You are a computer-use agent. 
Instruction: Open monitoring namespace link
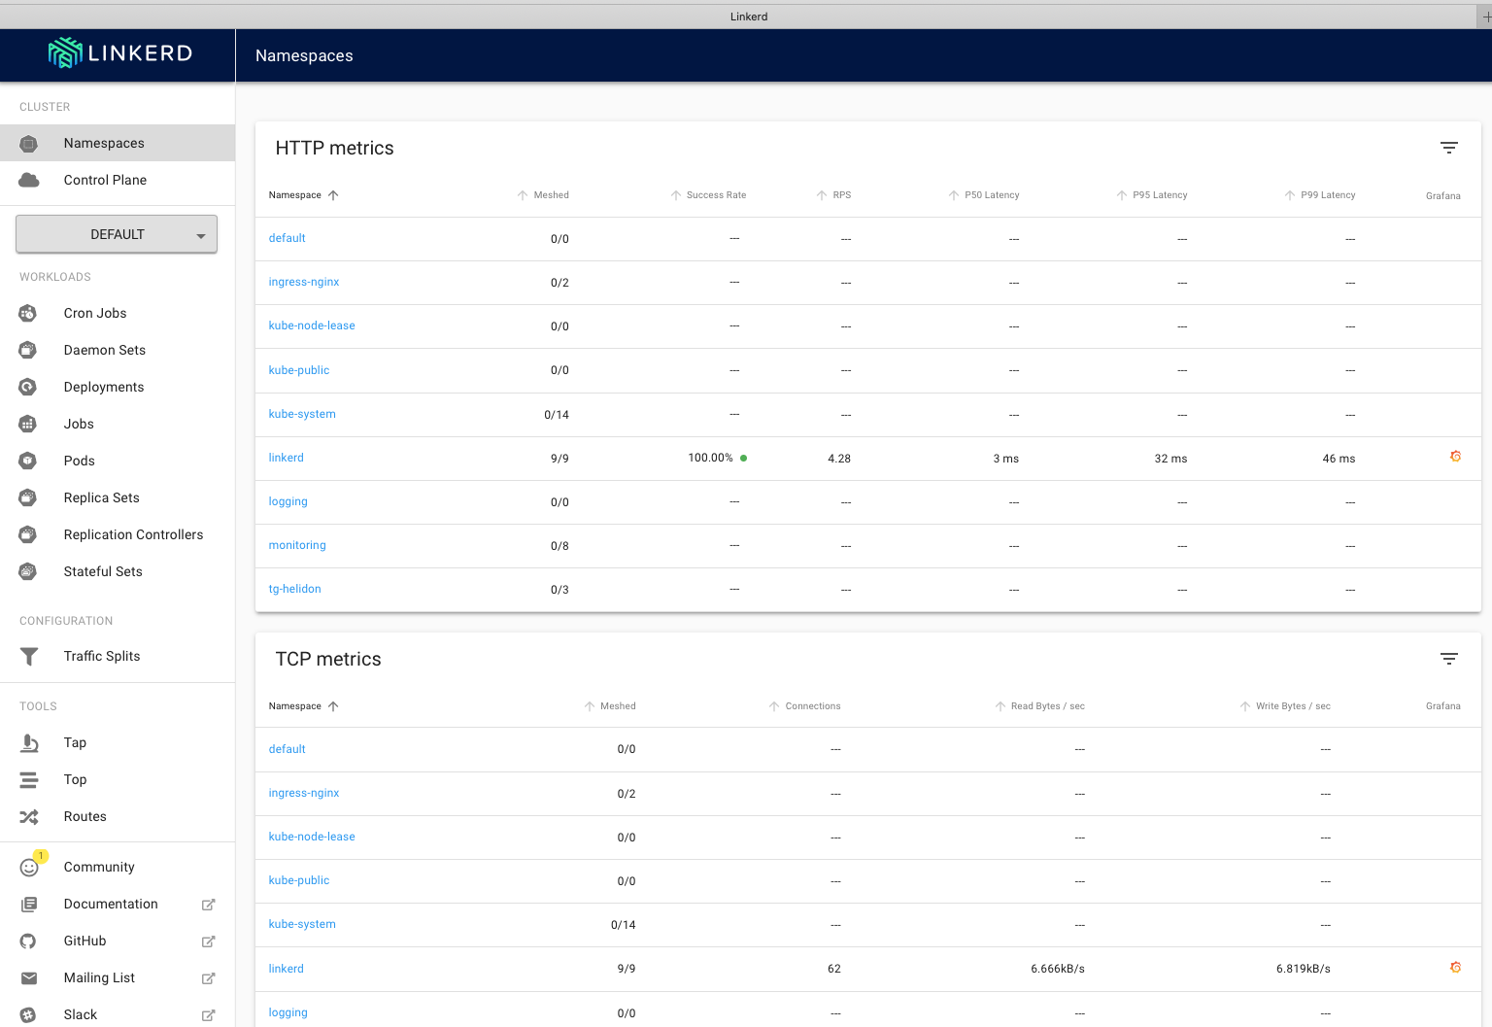point(297,545)
